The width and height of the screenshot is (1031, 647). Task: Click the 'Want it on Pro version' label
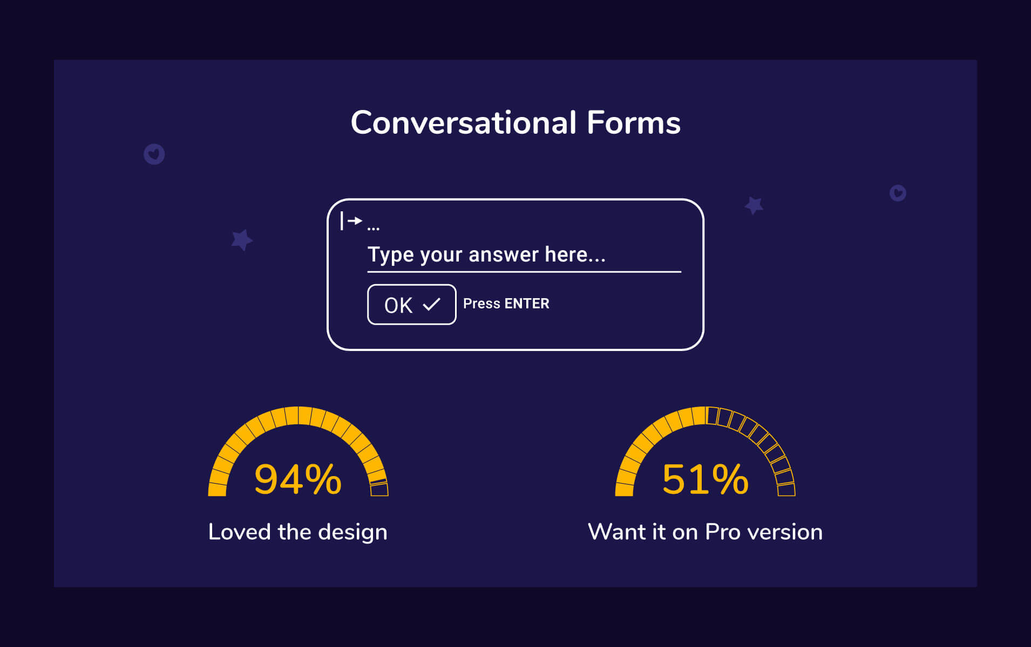[x=705, y=532]
